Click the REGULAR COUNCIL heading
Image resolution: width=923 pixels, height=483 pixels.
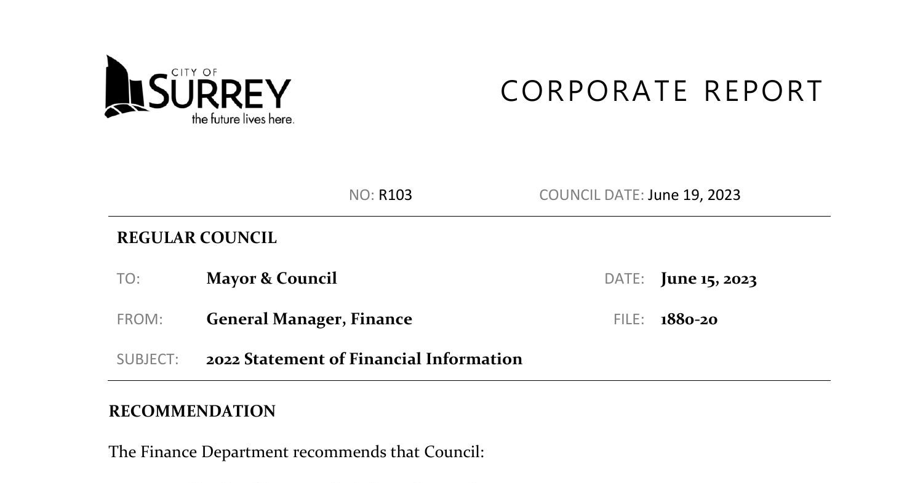(x=197, y=238)
